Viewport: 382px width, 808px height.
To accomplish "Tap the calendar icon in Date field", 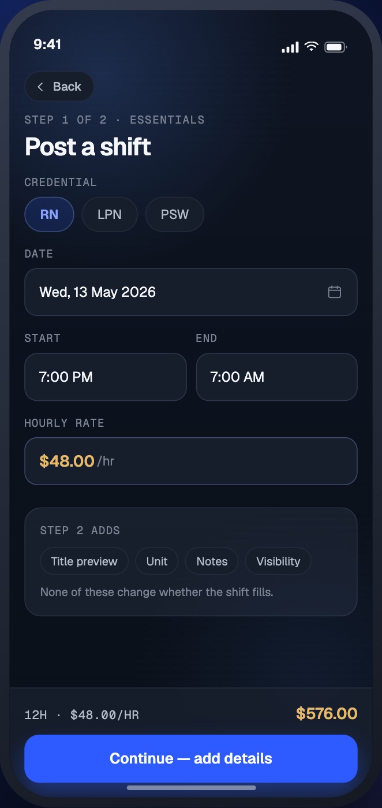I will [335, 292].
